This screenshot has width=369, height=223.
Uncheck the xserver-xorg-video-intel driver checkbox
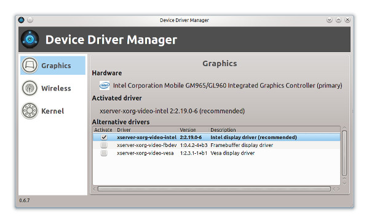(104, 137)
